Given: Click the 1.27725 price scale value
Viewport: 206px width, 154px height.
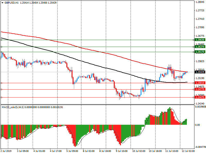Looking at the screenshot, I should point(200,11).
